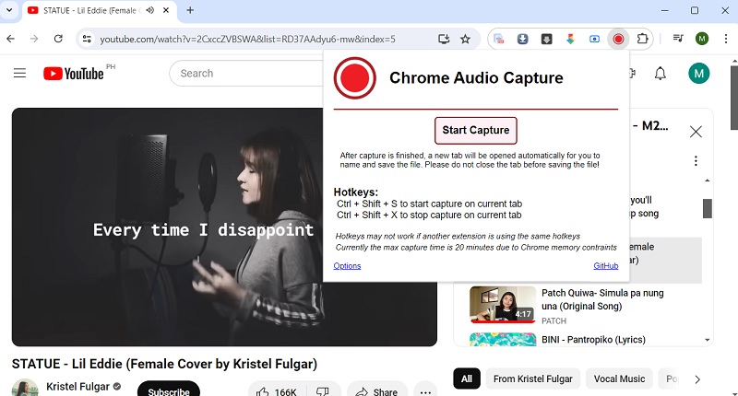View site information icon in address bar

click(x=87, y=39)
